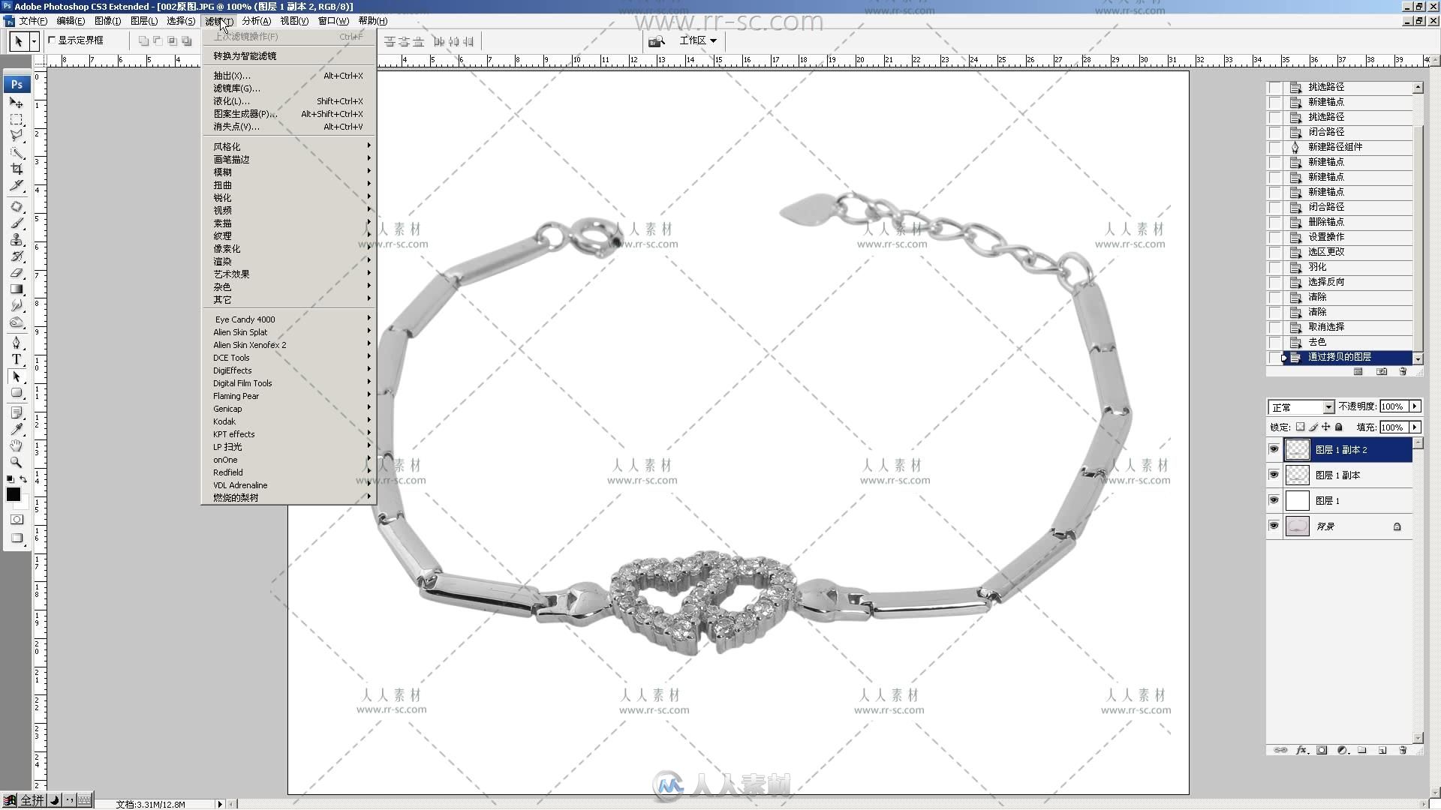Create new snapshot camera icon in History
The width and height of the screenshot is (1441, 810).
coord(1382,371)
